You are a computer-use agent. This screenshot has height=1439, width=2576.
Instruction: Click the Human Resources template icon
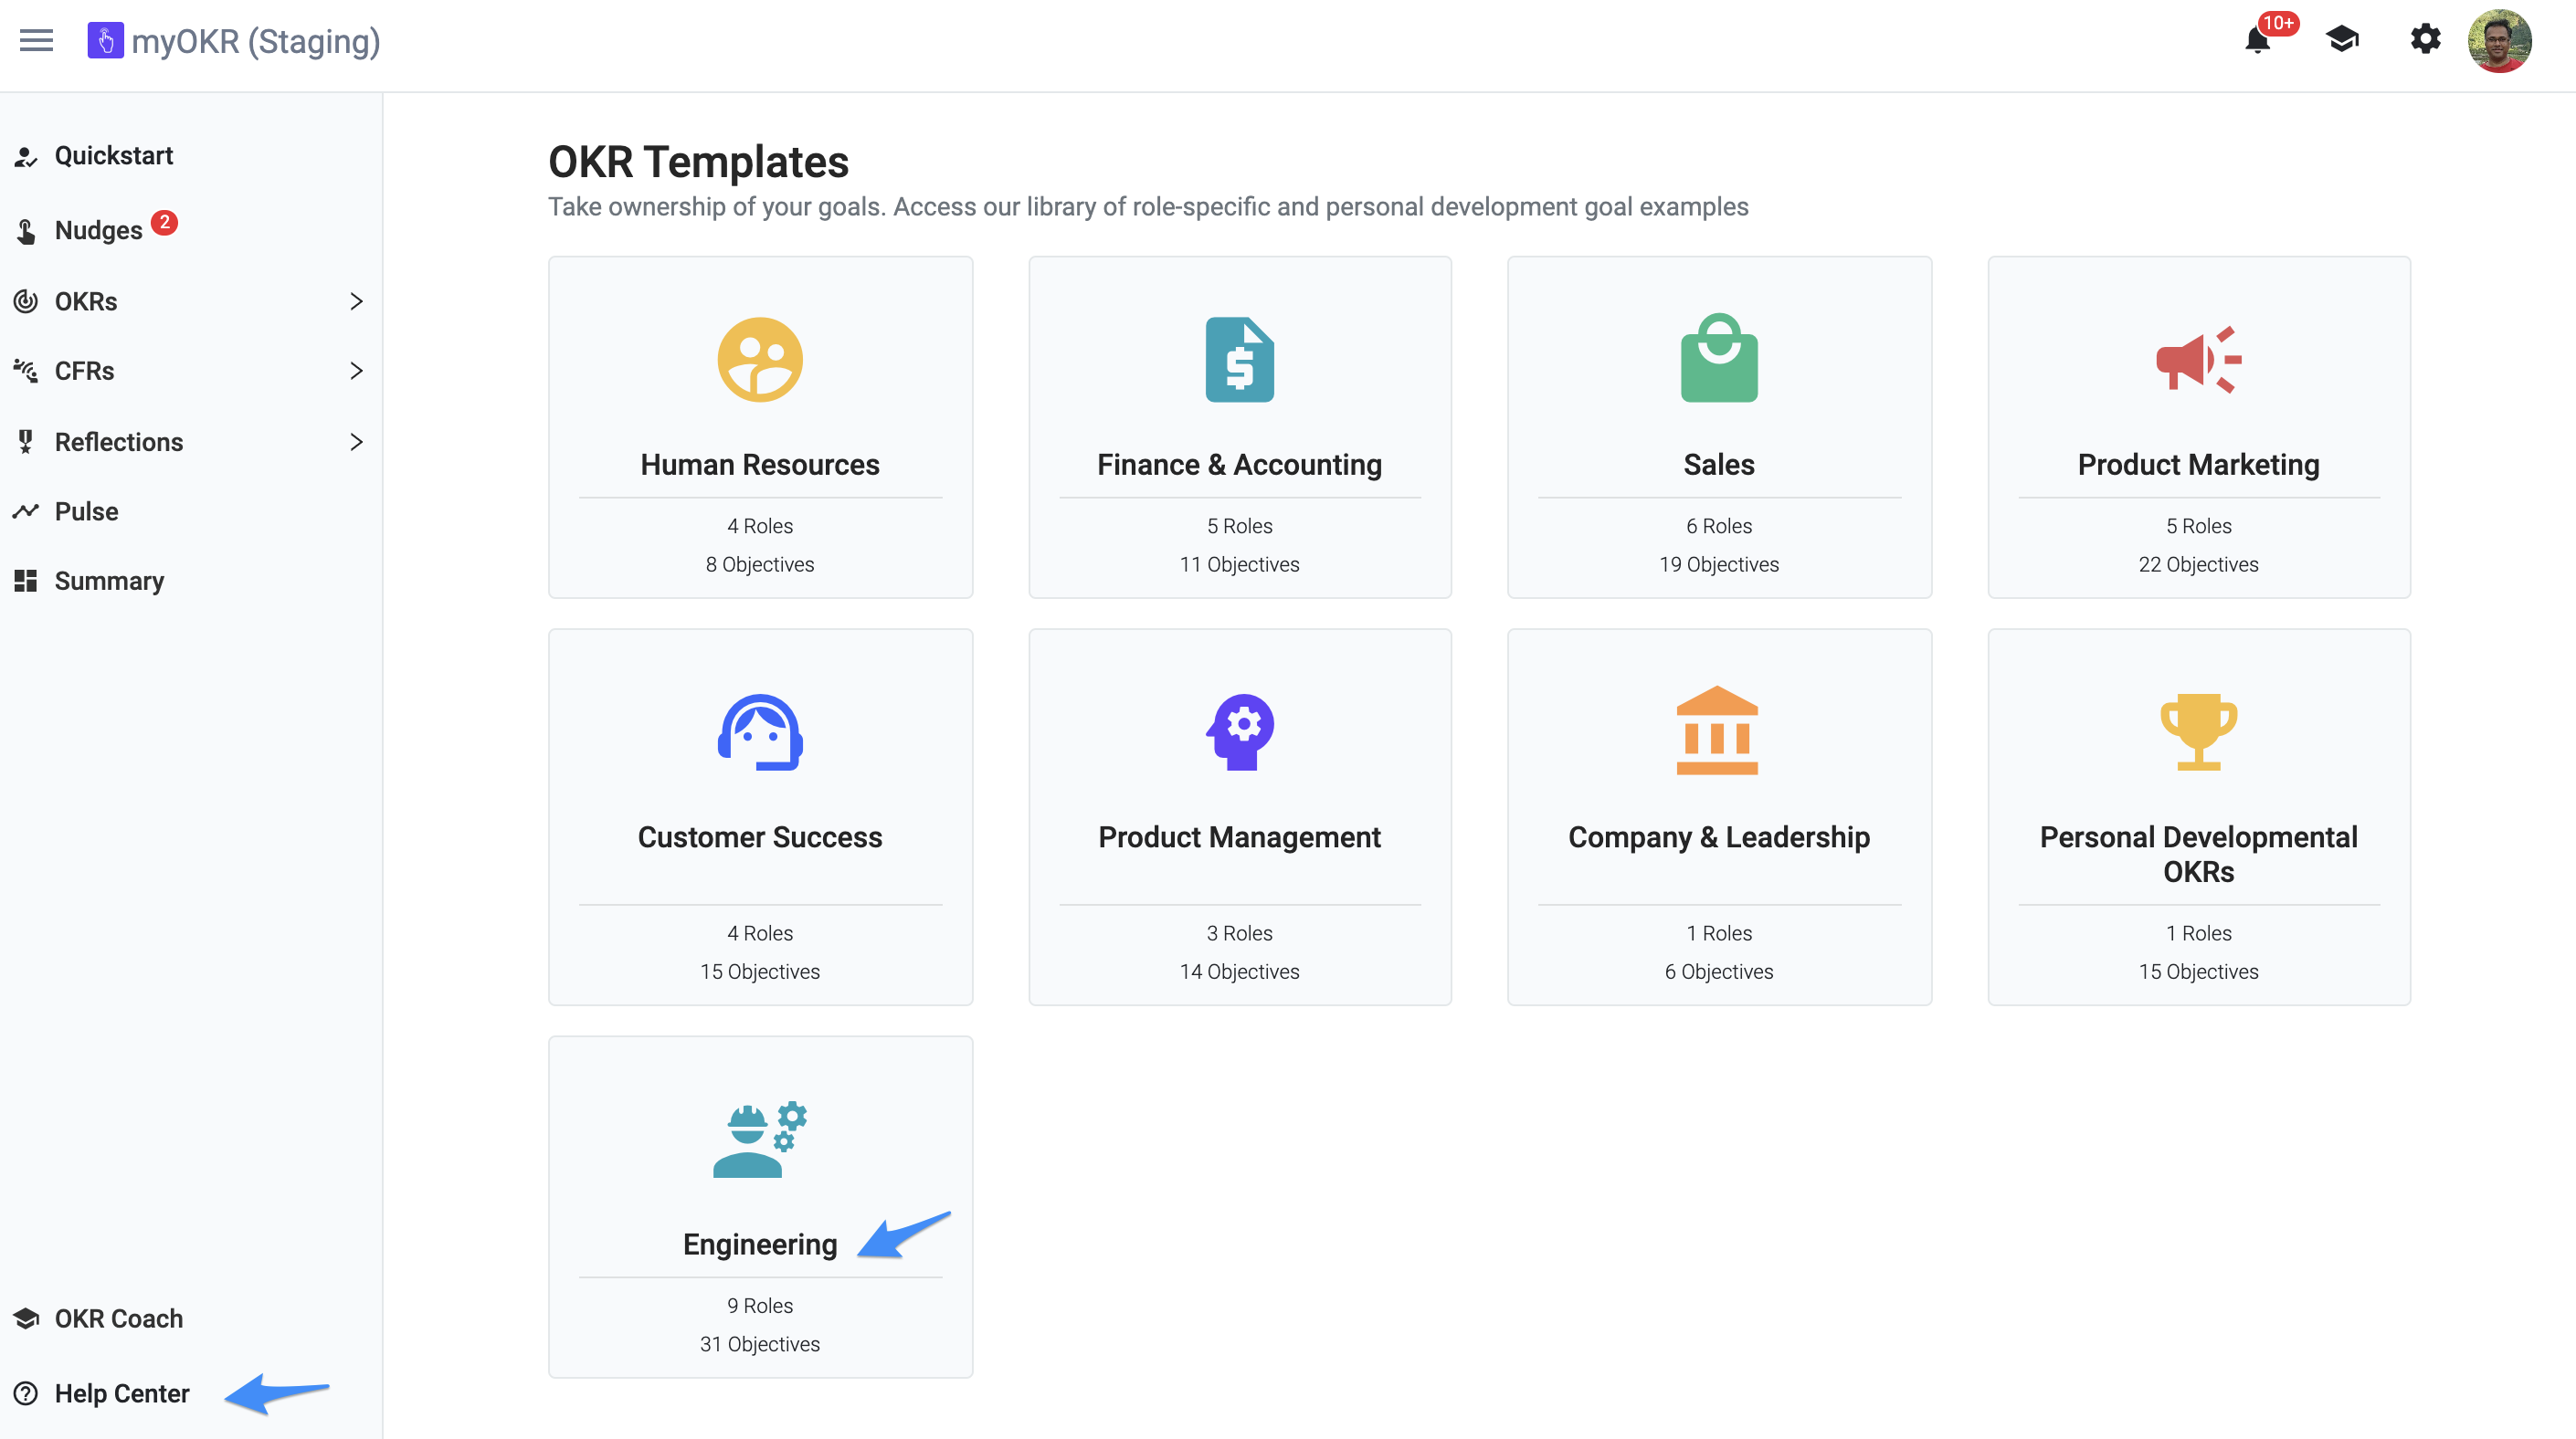759,360
